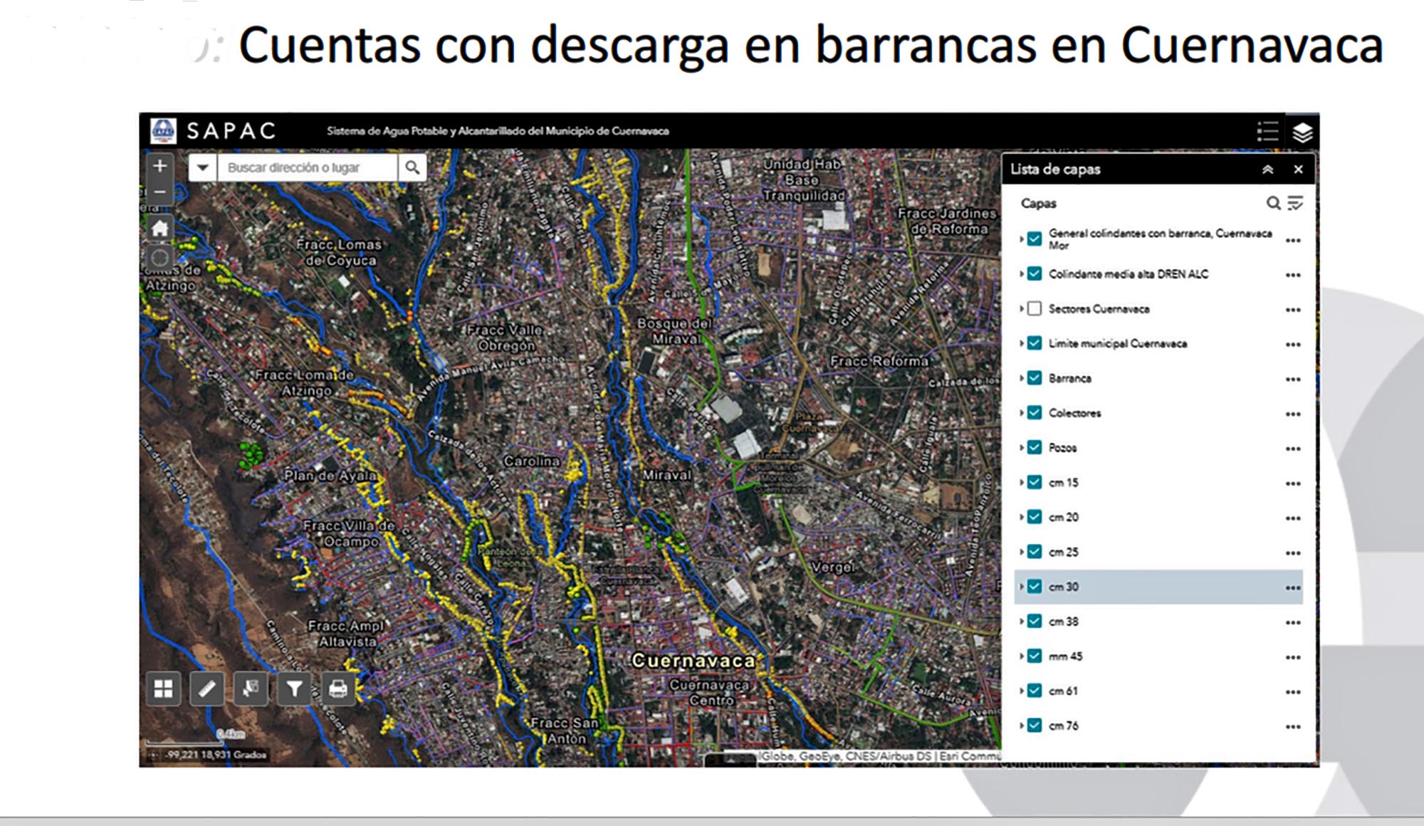
Task: Expand the cm 30 layer arrow
Action: pos(1022,587)
